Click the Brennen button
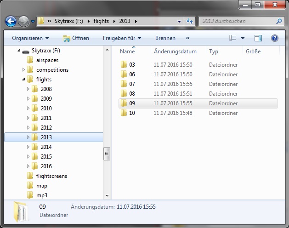Viewport: 289px width, 228px height. (x=165, y=38)
